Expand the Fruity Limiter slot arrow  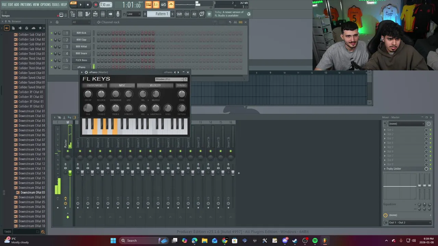pos(385,169)
